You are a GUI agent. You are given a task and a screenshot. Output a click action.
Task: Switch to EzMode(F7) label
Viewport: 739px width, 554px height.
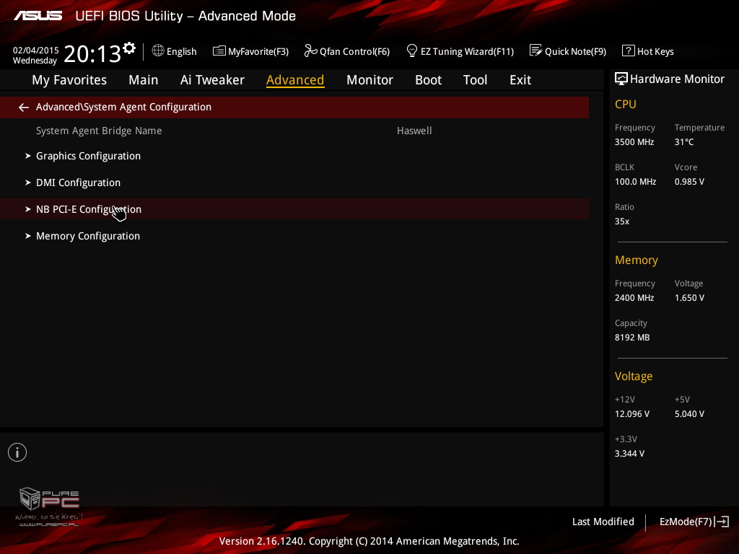pyautogui.click(x=686, y=522)
